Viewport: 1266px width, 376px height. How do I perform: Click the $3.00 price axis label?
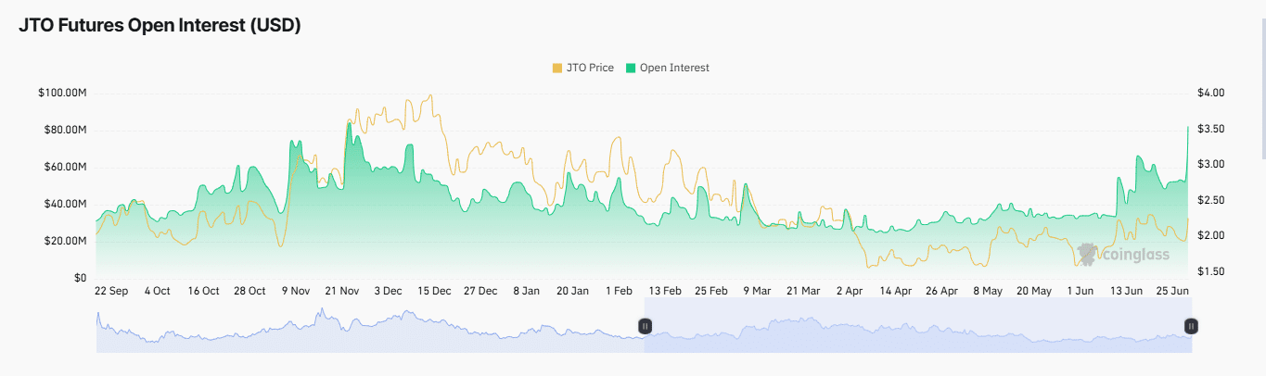pos(1212,164)
